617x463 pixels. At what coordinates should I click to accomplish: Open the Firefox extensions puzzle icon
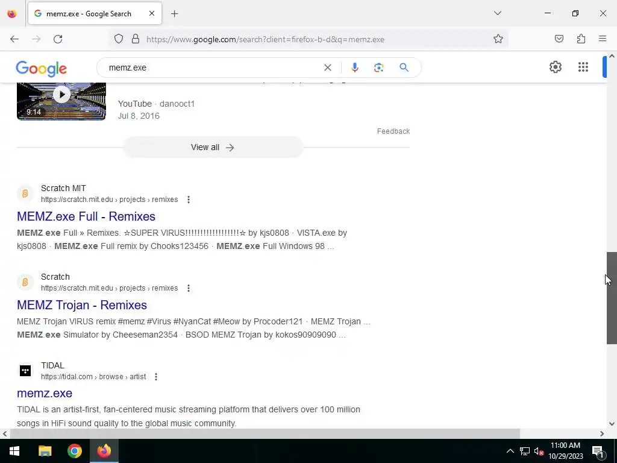click(581, 39)
